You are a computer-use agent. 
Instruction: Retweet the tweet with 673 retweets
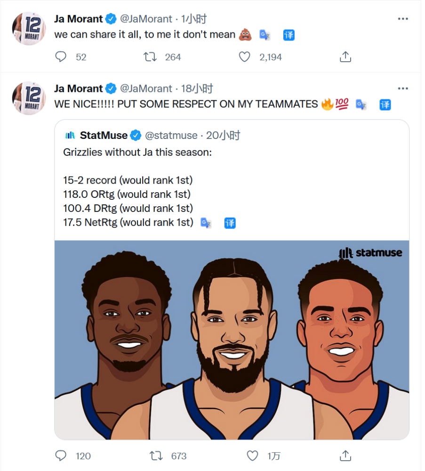point(156,455)
